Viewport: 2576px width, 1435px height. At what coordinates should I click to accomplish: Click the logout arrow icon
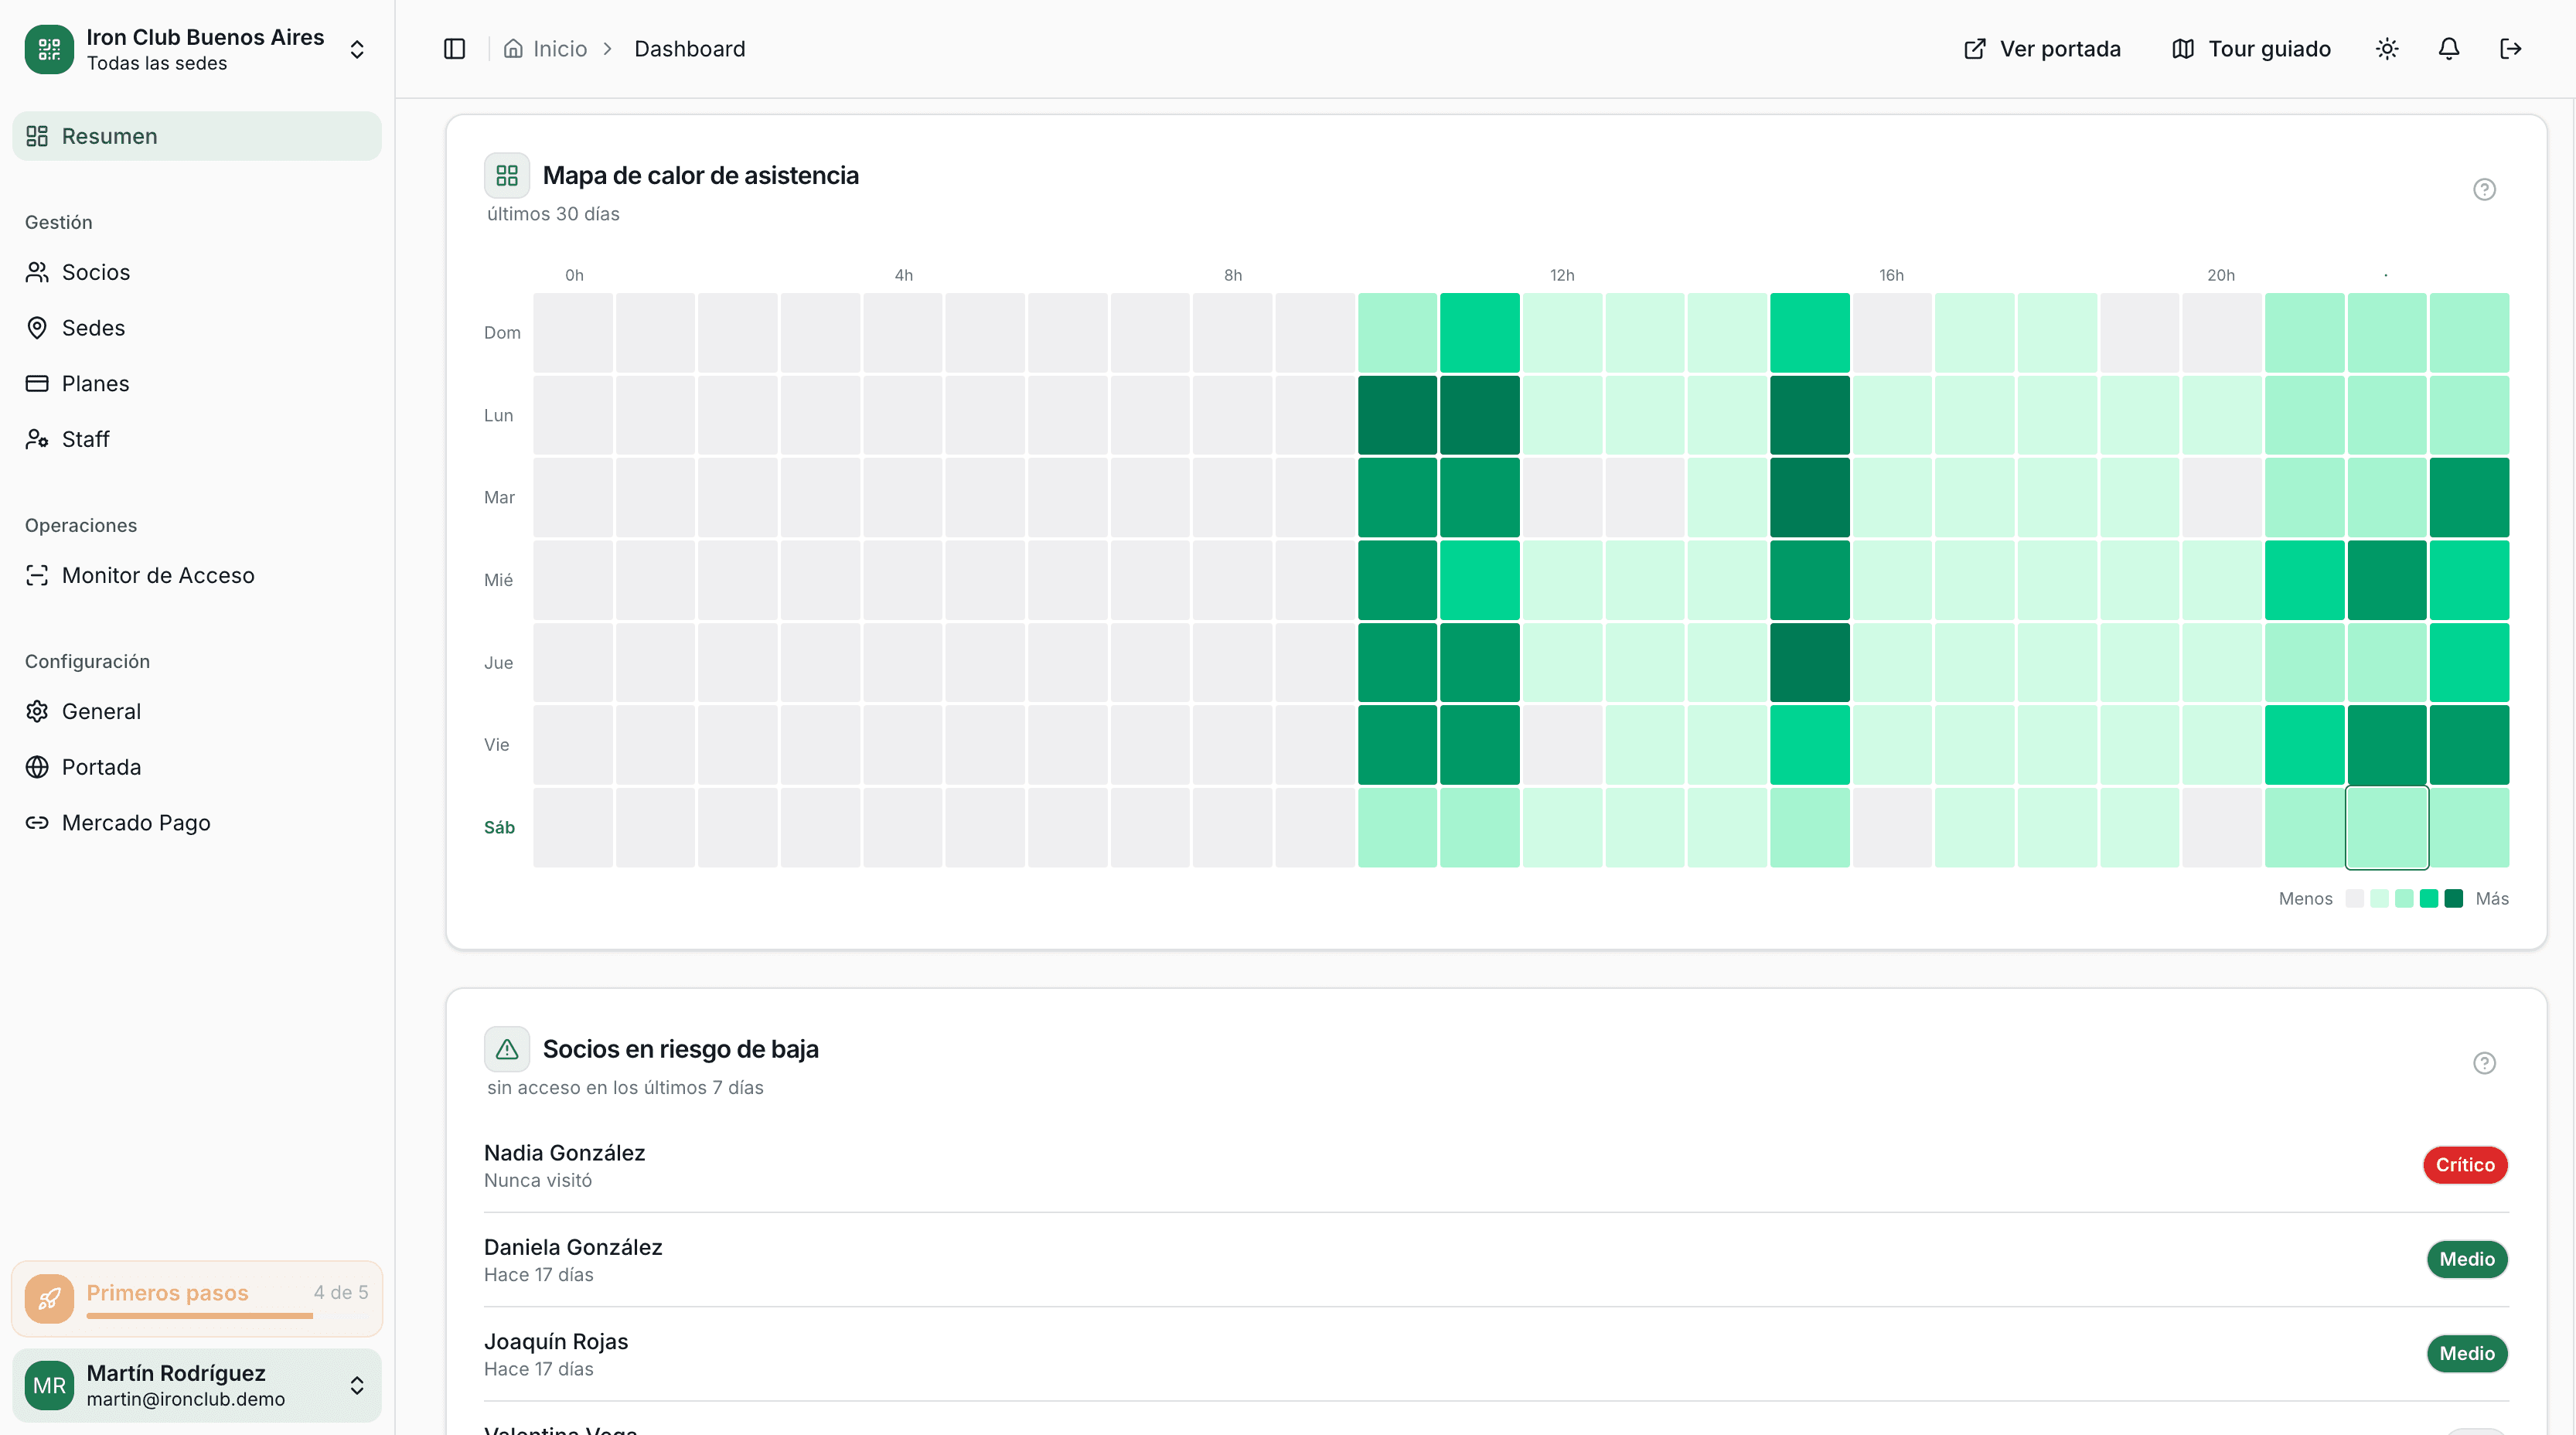tap(2510, 49)
